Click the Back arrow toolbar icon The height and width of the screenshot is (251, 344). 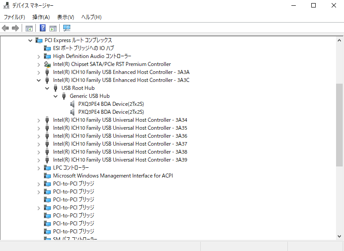tap(5, 28)
